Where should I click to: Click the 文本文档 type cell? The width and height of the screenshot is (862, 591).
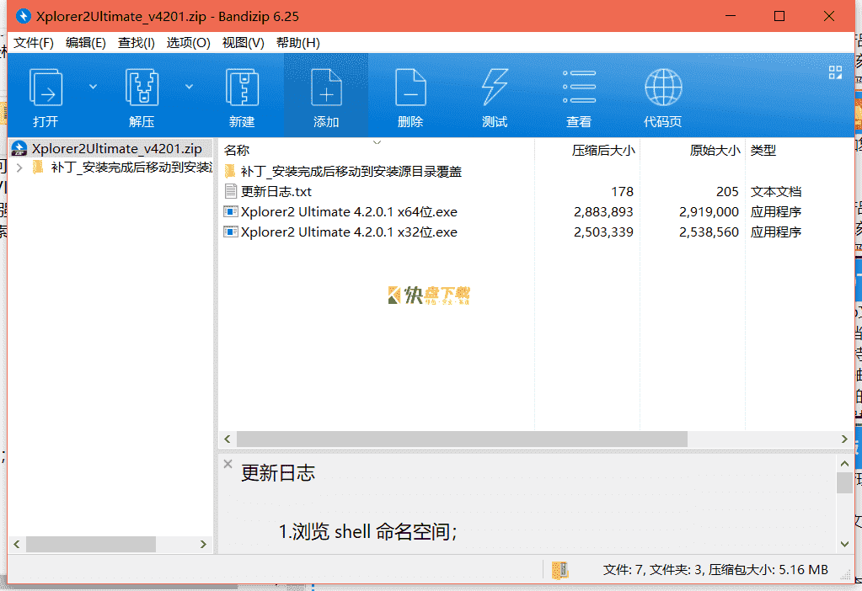[x=776, y=192]
